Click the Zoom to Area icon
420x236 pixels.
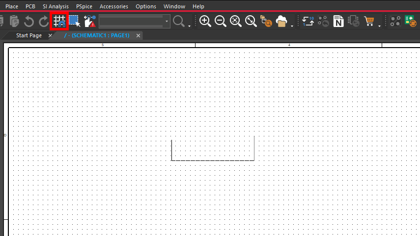coord(236,21)
